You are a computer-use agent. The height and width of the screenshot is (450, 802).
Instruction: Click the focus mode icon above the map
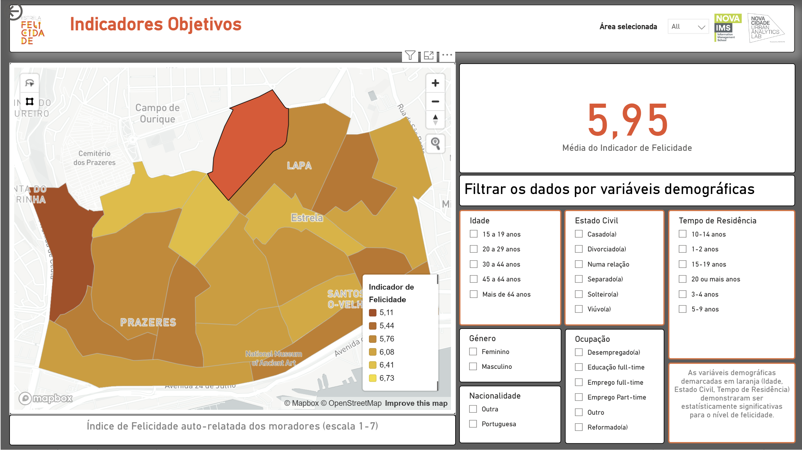pos(429,55)
